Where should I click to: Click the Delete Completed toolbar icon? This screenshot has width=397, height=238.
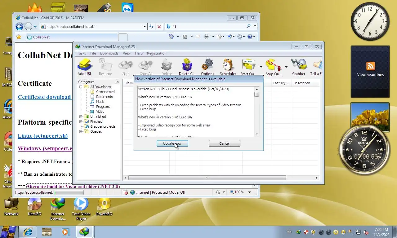point(187,64)
